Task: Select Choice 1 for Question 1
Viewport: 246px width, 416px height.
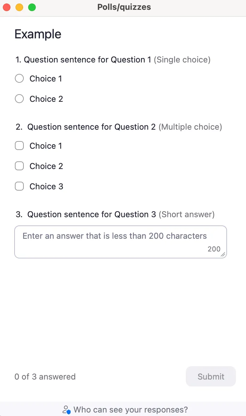Action: pyautogui.click(x=19, y=78)
